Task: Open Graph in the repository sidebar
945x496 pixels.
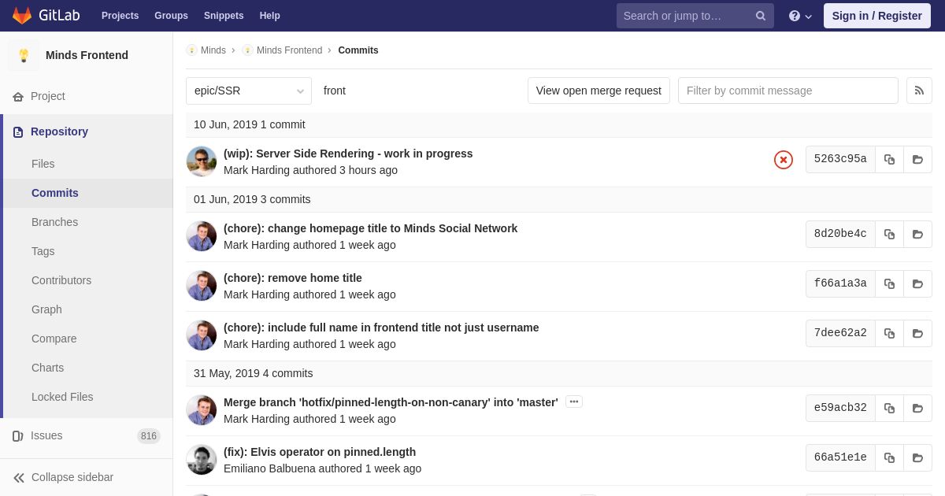Action: coord(46,309)
